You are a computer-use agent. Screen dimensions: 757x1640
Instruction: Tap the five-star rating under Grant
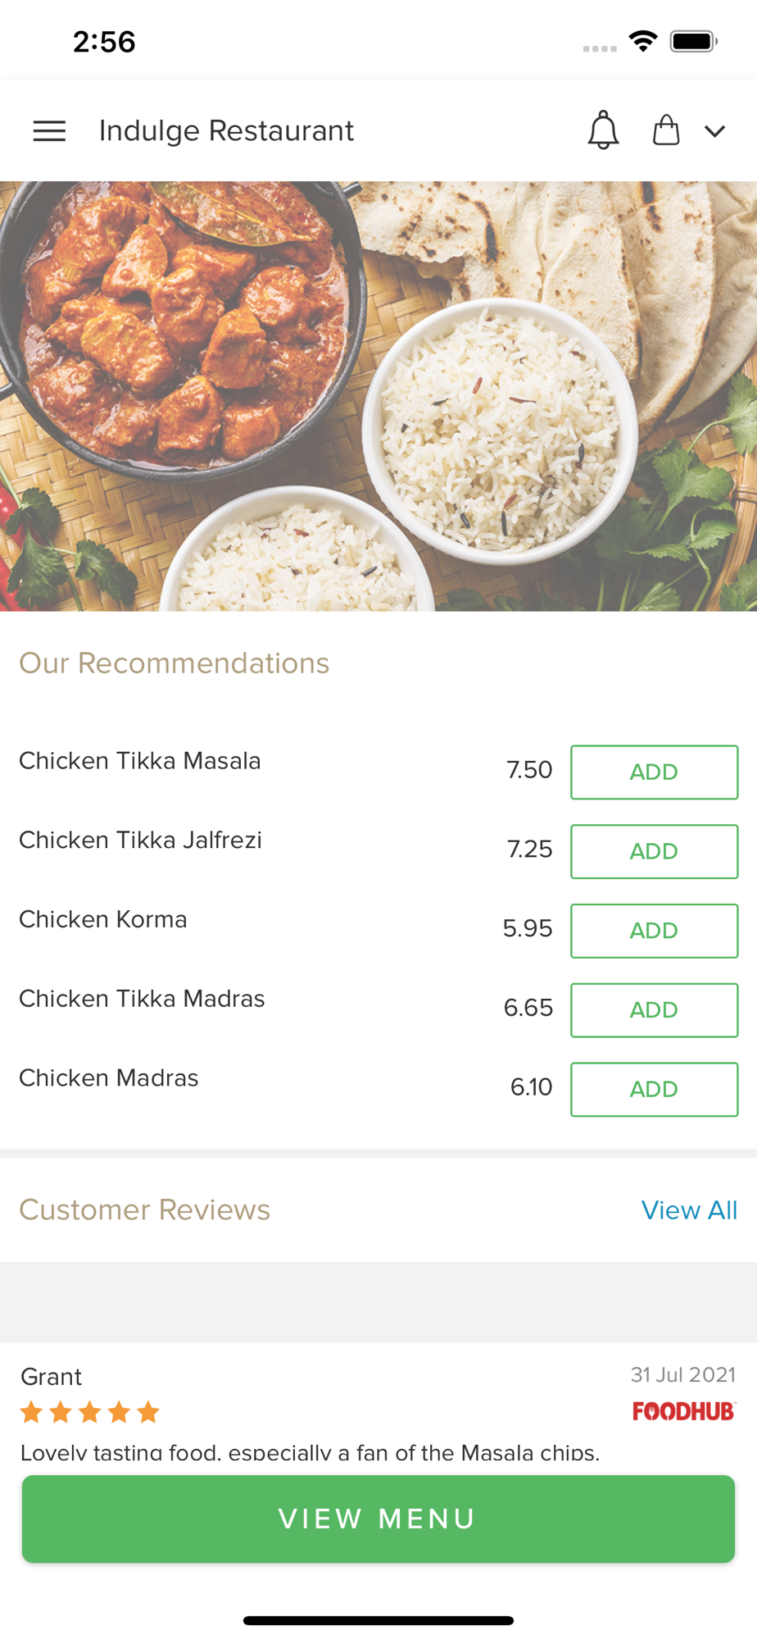point(90,1412)
